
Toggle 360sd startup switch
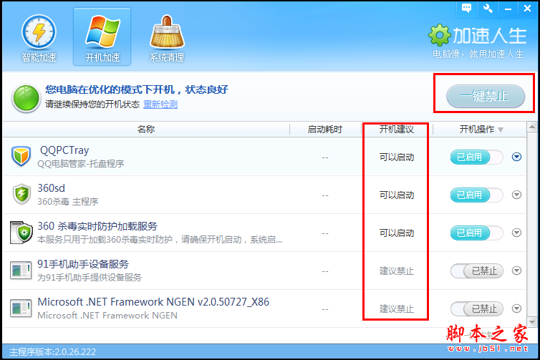pos(477,195)
